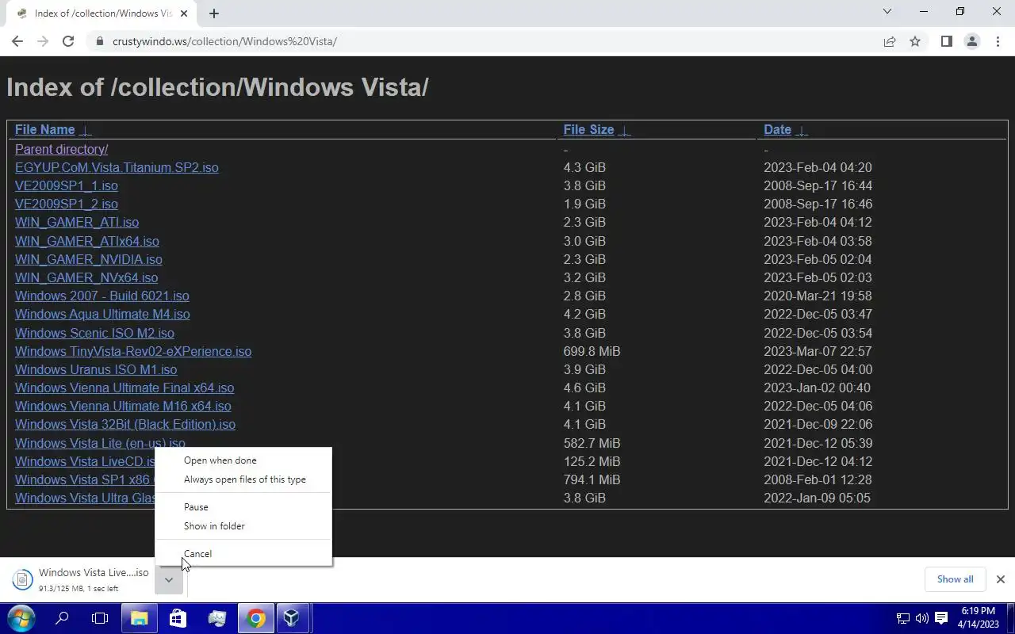Sort by File Name header

44,130
